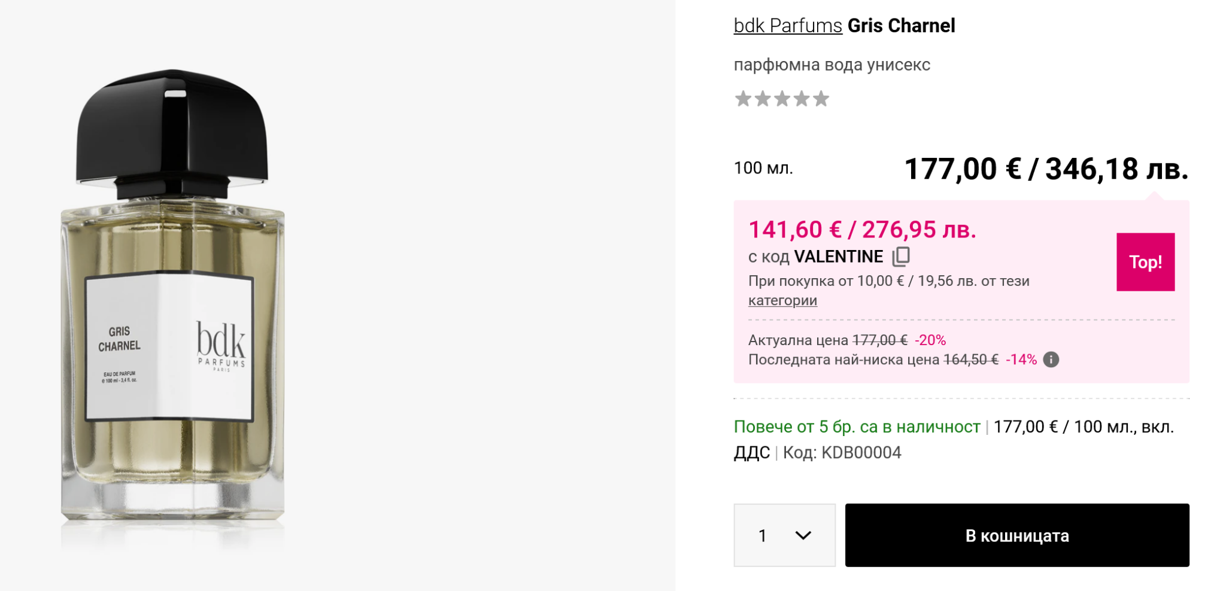Click the first rating star

coord(743,99)
